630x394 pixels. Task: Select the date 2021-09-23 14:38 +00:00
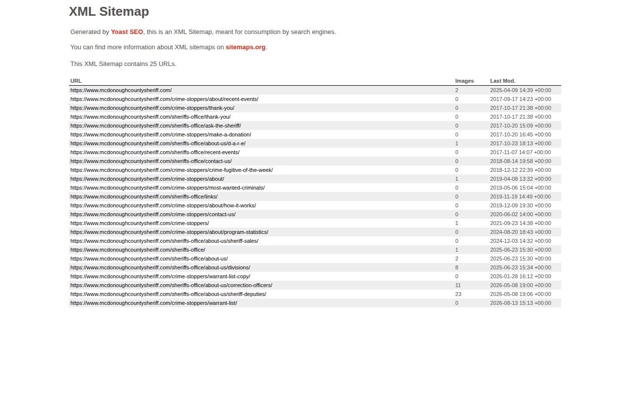pyautogui.click(x=521, y=223)
